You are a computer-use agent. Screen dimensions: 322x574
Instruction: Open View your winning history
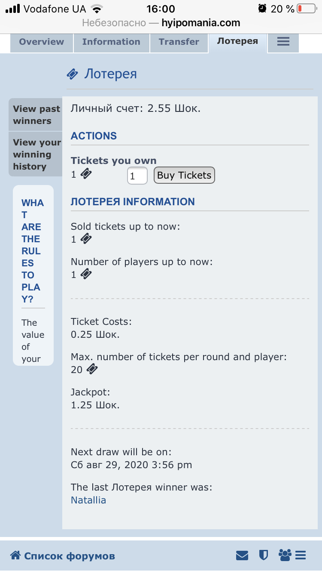[36, 154]
